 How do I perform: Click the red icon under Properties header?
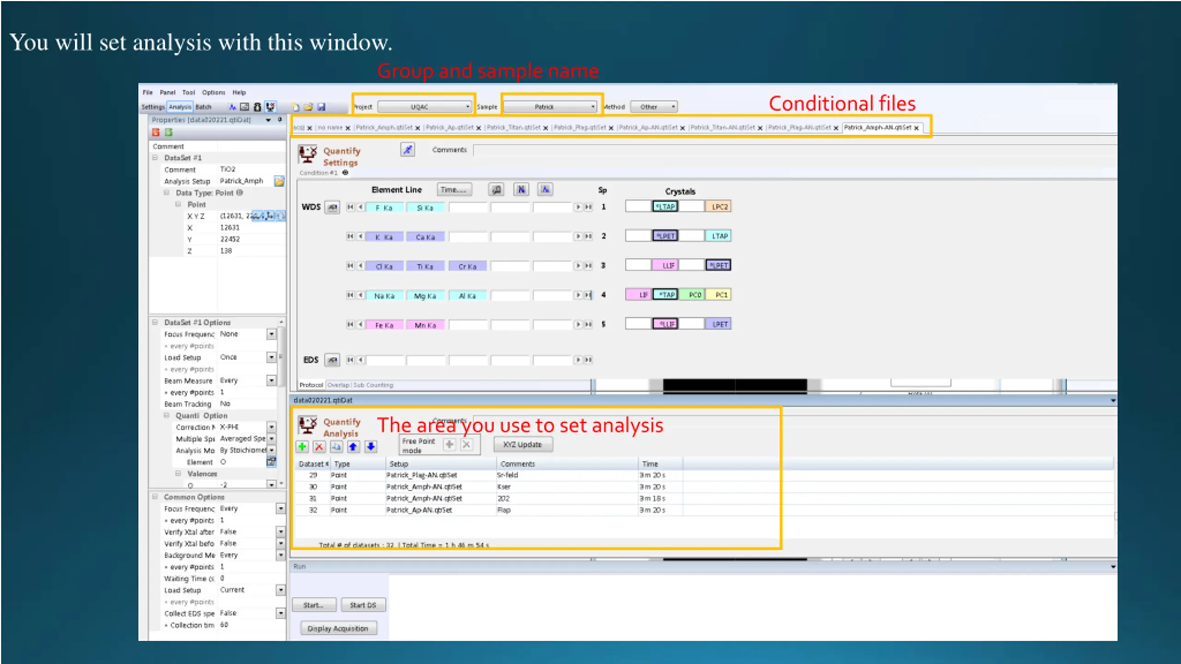[x=156, y=132]
